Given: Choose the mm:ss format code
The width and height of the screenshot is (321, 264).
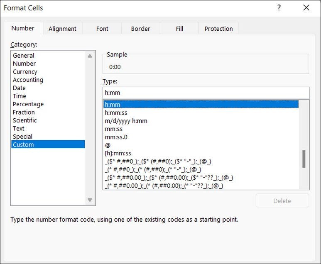Looking at the screenshot, I should (x=201, y=129).
